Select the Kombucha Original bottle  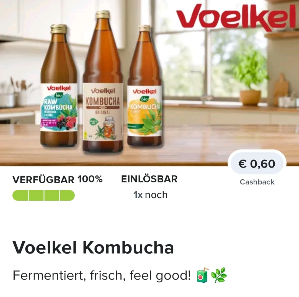[x=103, y=81]
